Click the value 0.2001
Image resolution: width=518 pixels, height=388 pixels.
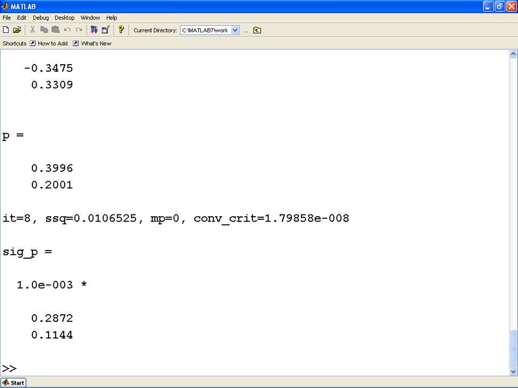click(x=52, y=185)
